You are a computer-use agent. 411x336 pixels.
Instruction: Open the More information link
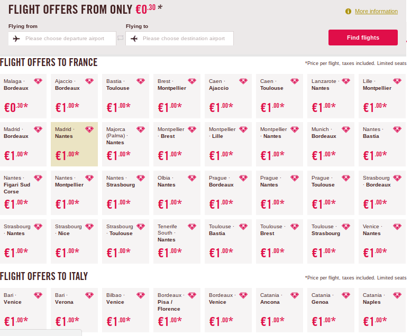tap(376, 12)
